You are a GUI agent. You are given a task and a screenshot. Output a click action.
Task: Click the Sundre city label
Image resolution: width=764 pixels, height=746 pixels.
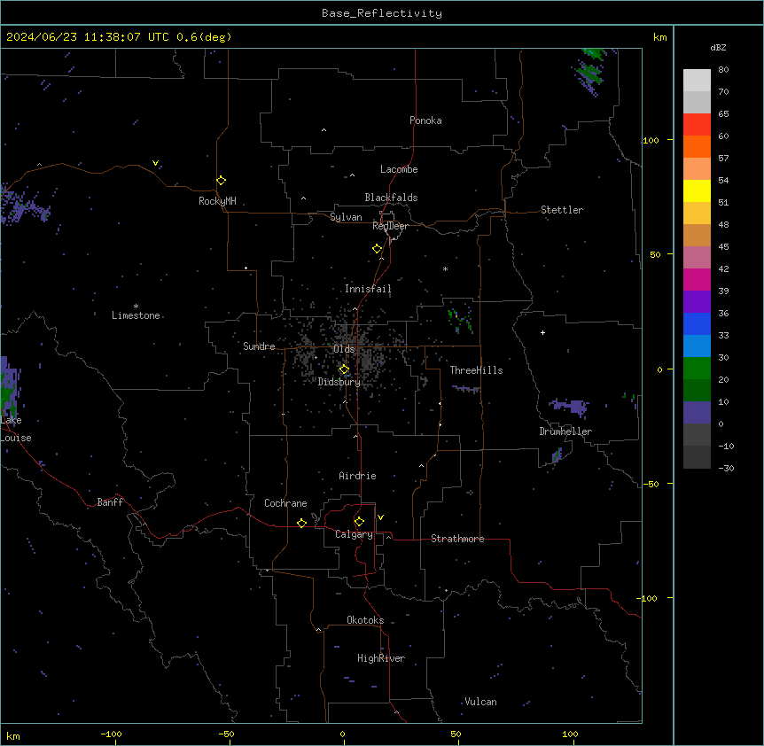click(x=259, y=346)
